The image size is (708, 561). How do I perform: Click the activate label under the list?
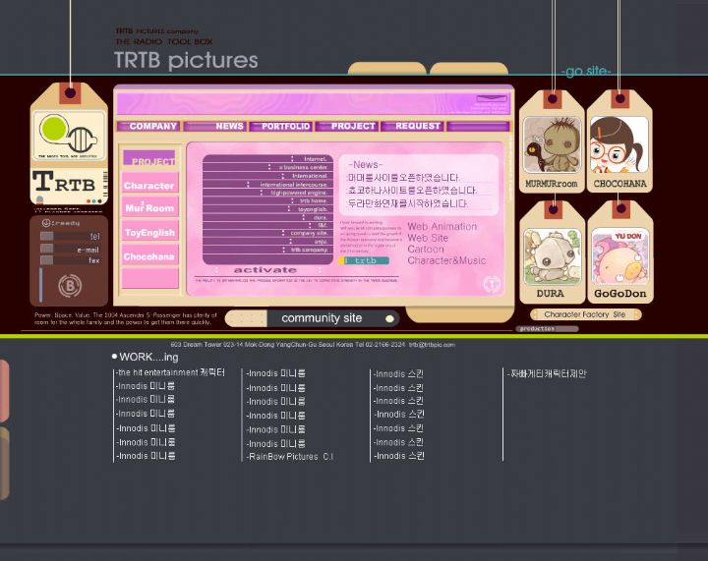[x=265, y=269]
